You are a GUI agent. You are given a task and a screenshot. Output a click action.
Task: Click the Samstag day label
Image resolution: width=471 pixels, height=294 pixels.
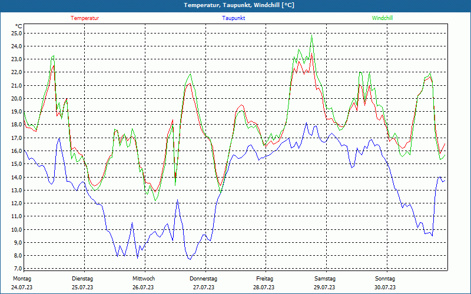click(325, 279)
